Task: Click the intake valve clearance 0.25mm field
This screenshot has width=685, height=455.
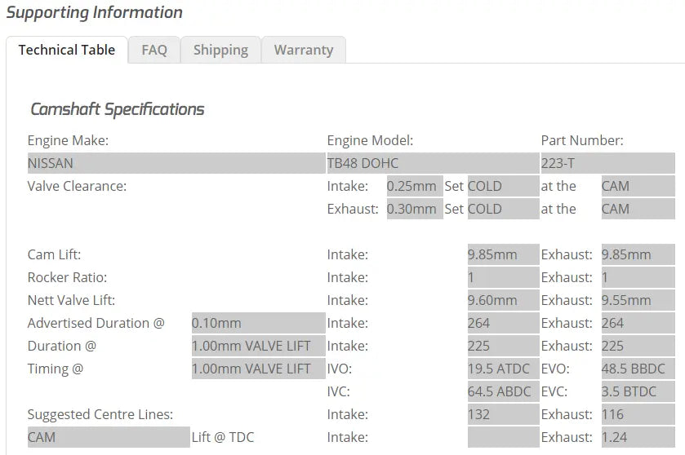Action: (415, 186)
